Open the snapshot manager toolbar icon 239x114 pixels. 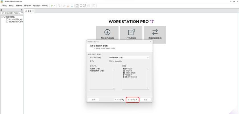pos(72,6)
